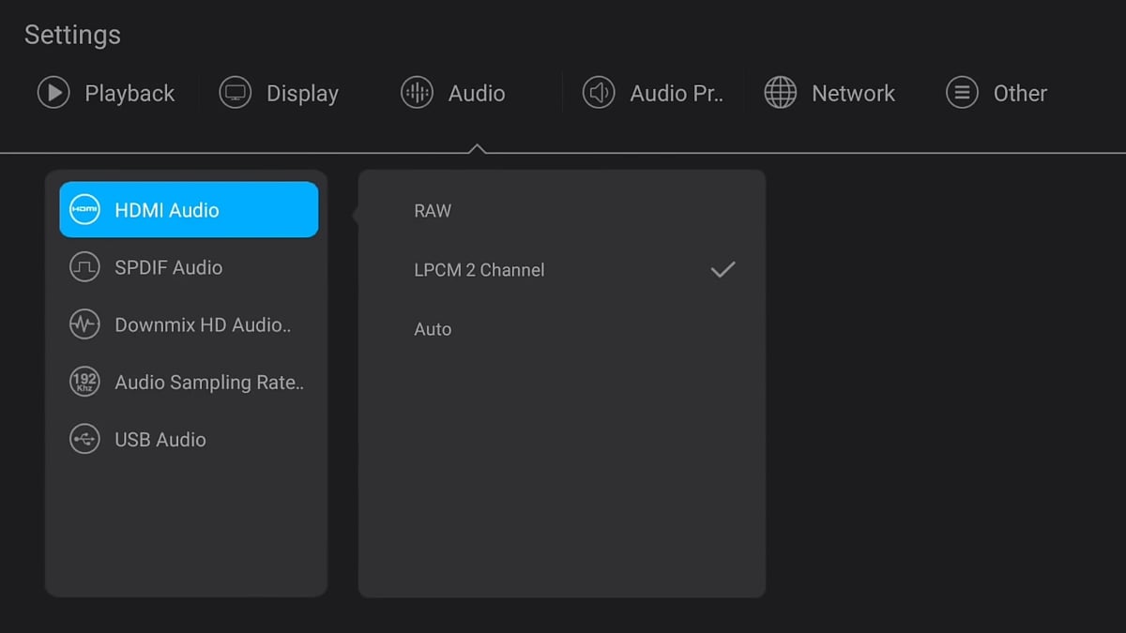Click the Playback play-circle icon
This screenshot has height=633, width=1126.
(53, 93)
